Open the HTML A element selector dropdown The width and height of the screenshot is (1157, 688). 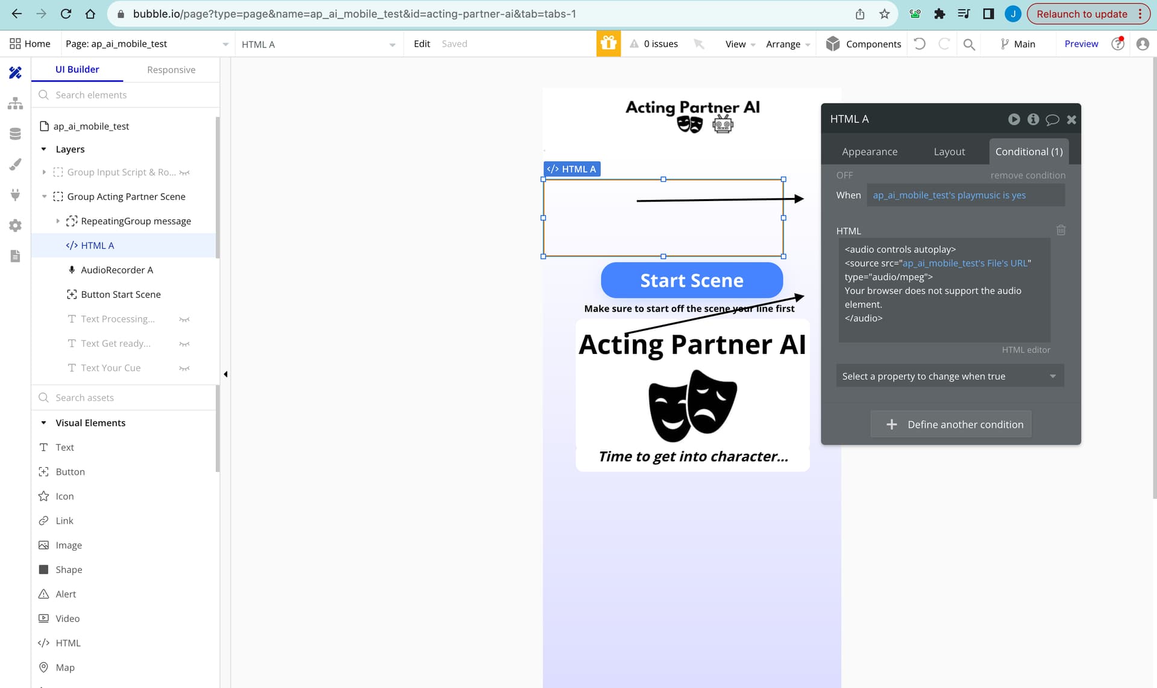pos(318,44)
